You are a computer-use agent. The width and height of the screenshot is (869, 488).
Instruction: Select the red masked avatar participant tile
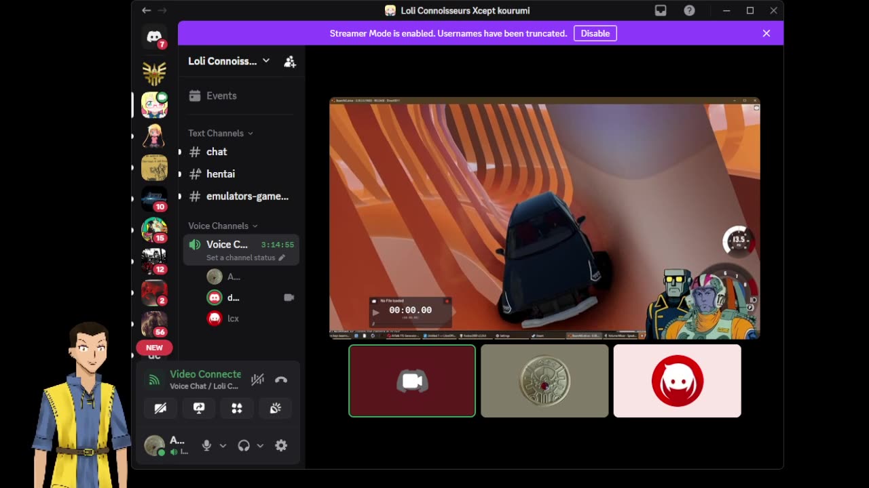(677, 381)
